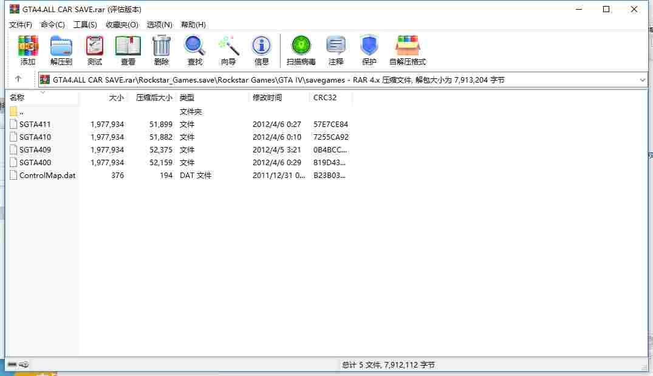The image size is (653, 376).
Task: Click the 添加 (Add) toolbar icon
Action: (28, 50)
